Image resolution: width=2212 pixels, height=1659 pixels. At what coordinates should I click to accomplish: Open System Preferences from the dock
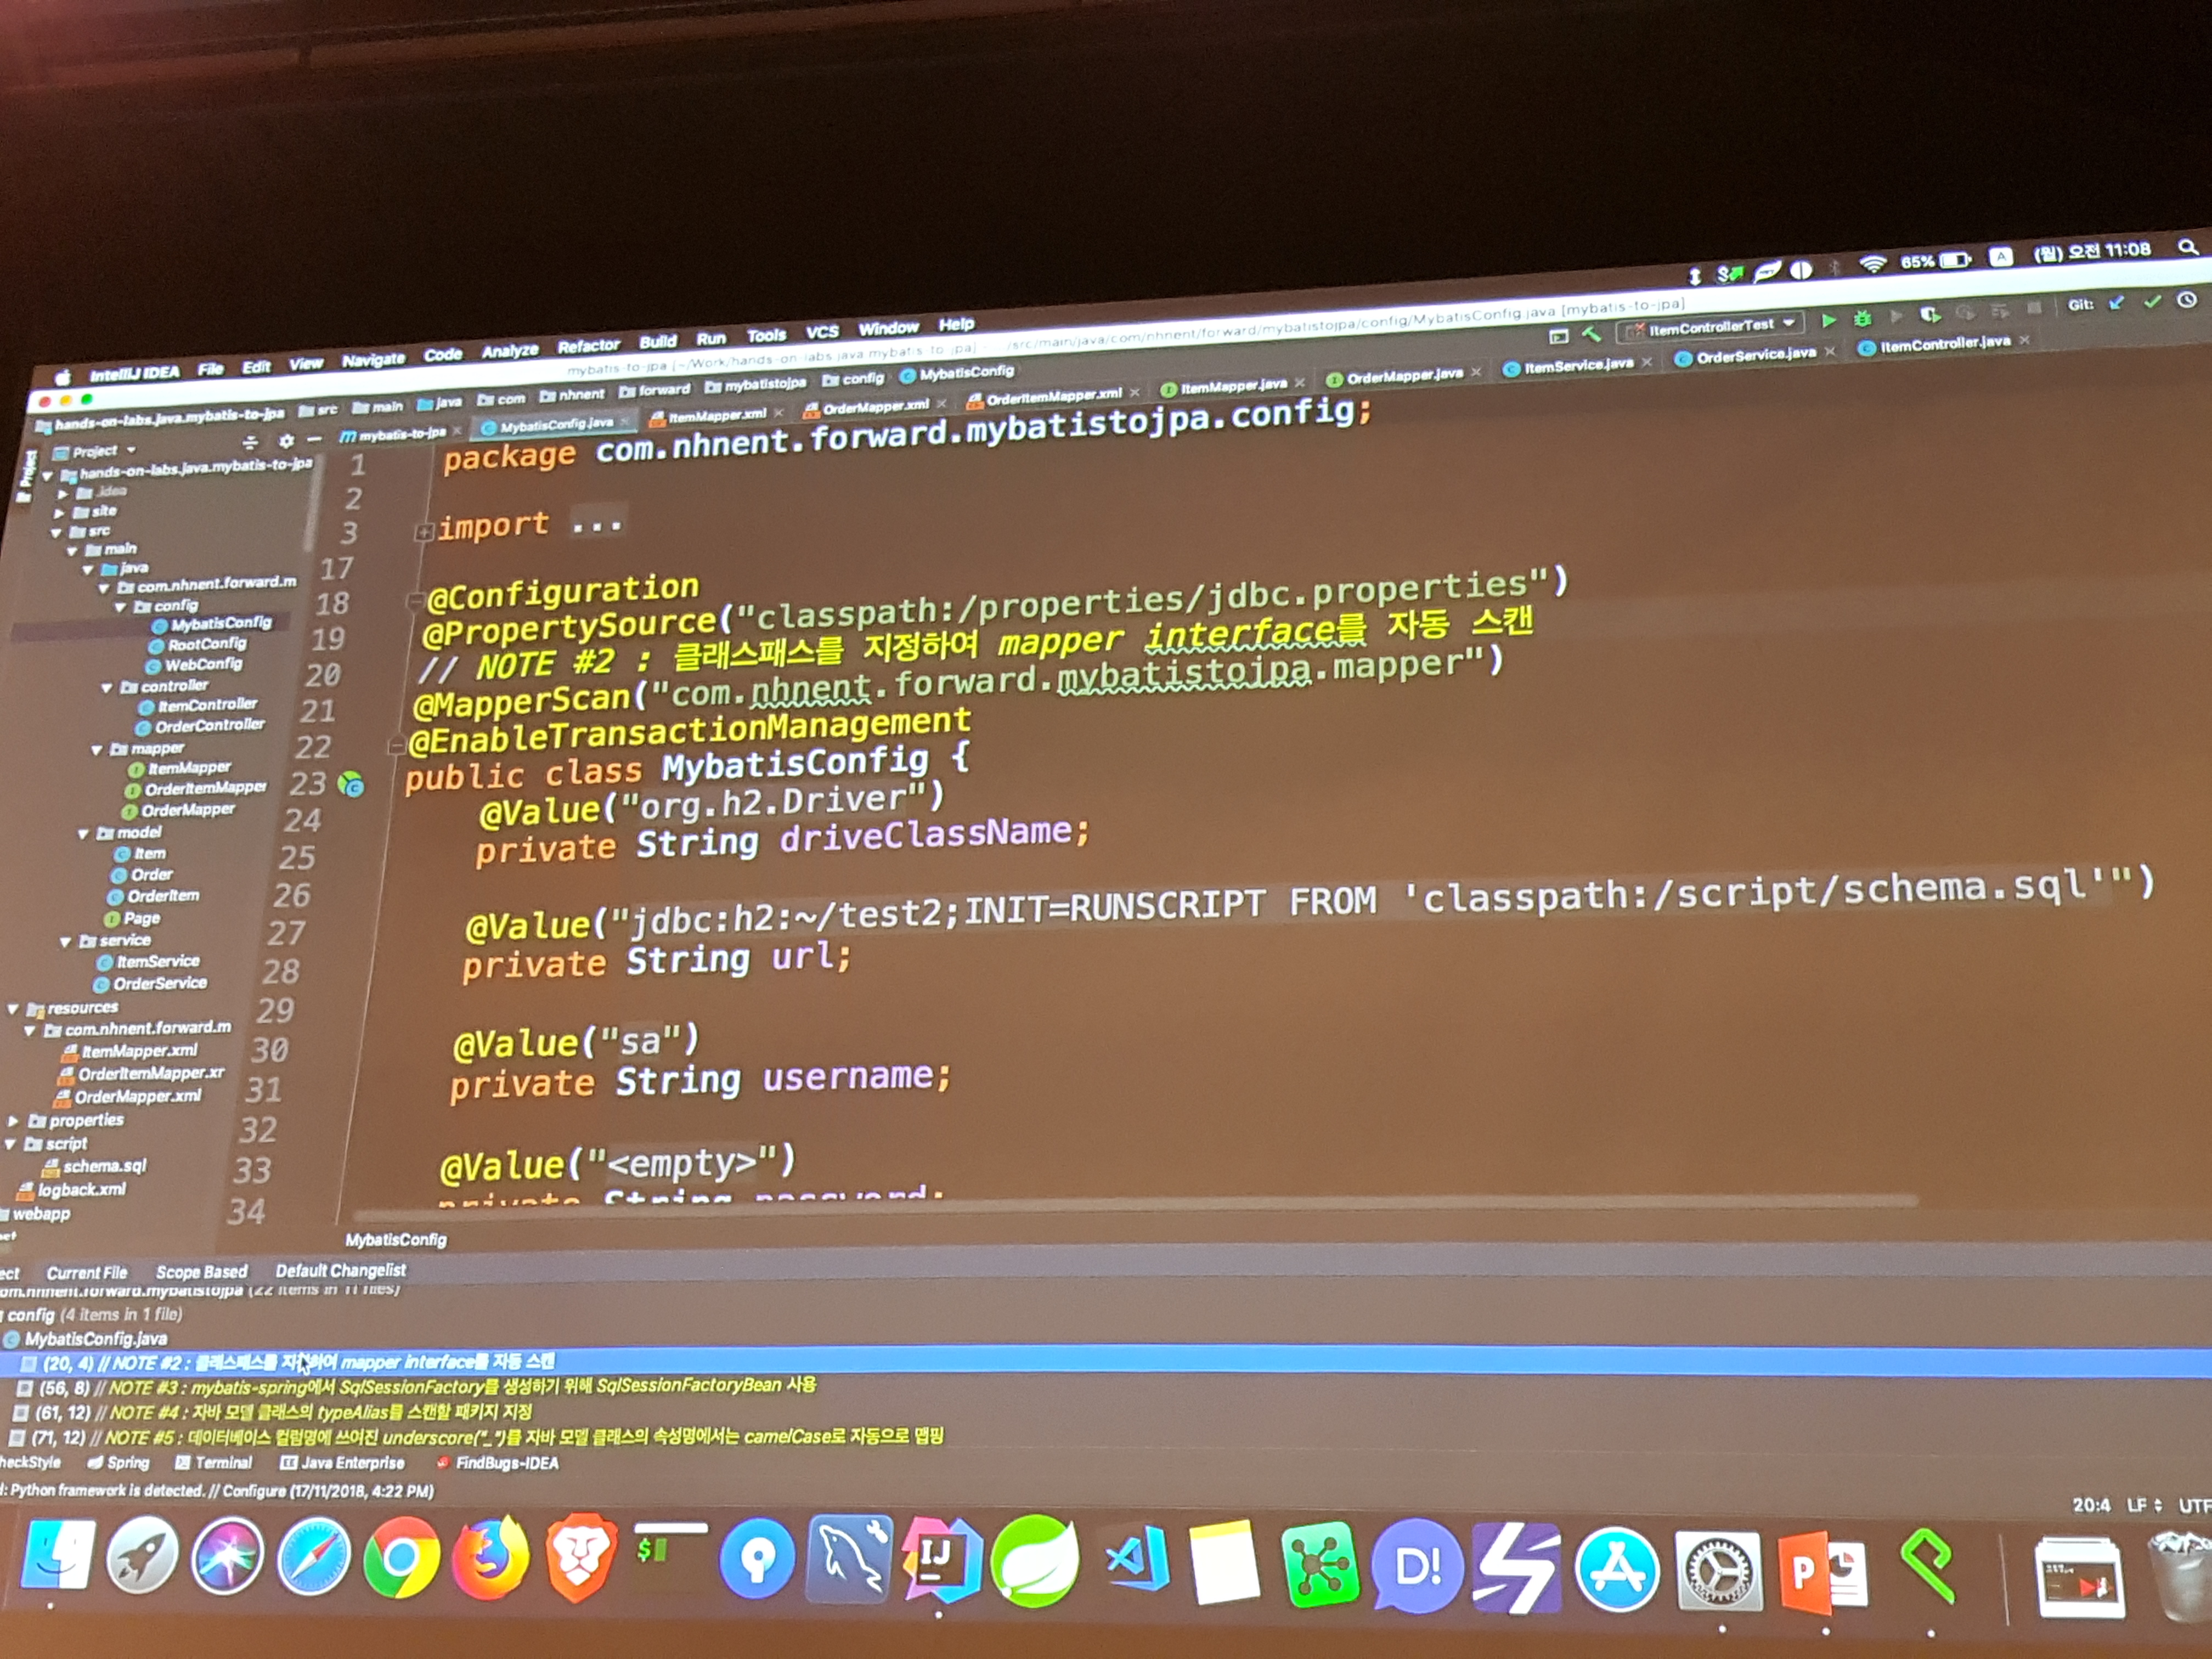tap(1718, 1571)
